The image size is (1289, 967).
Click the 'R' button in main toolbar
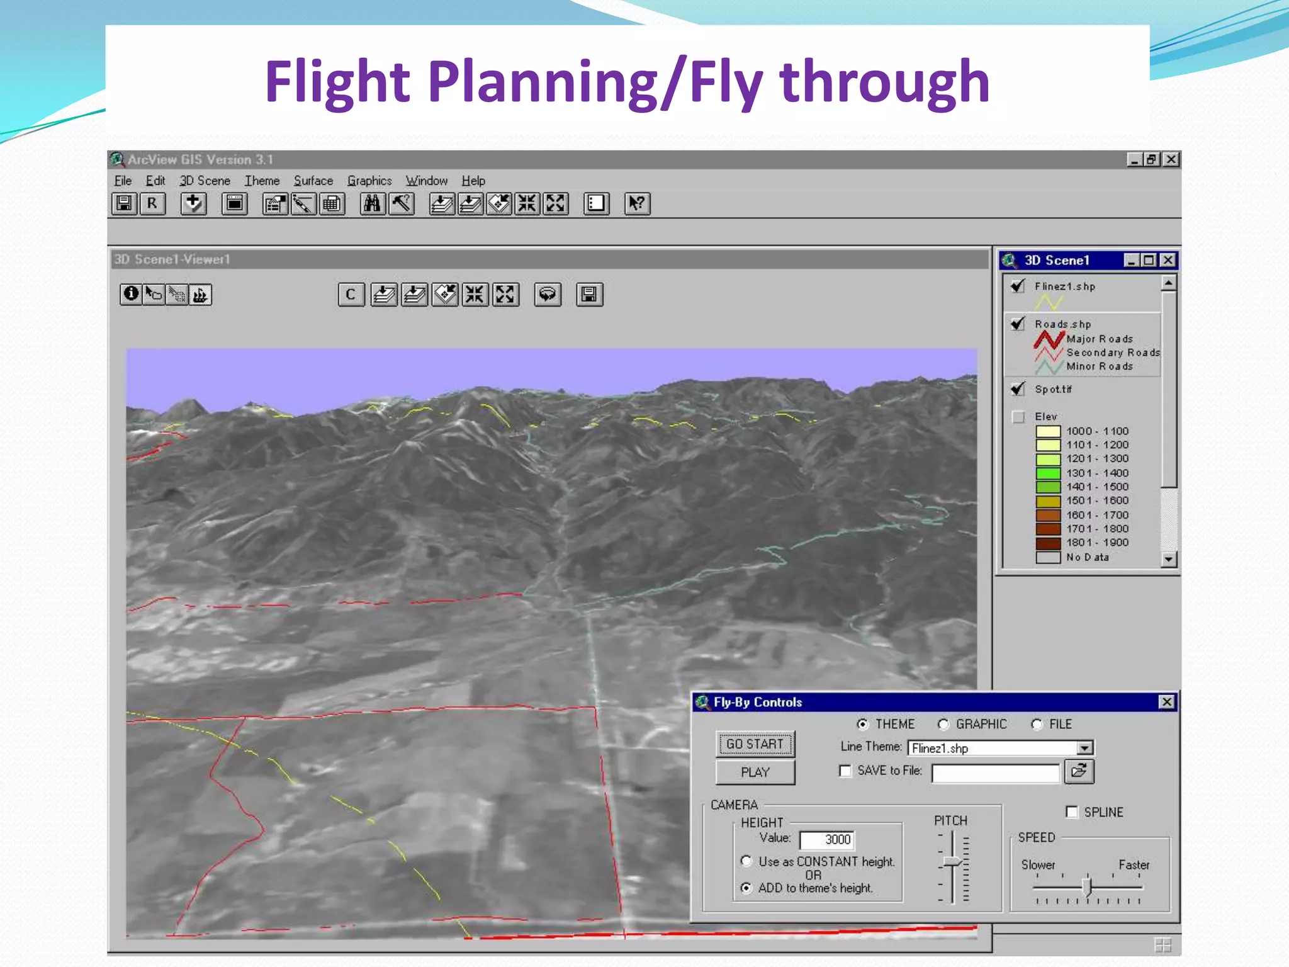(x=152, y=203)
